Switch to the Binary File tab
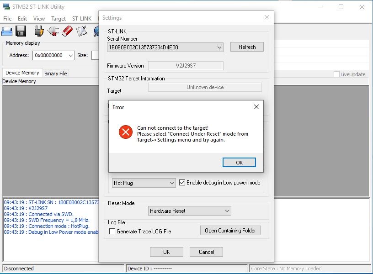 pos(56,74)
